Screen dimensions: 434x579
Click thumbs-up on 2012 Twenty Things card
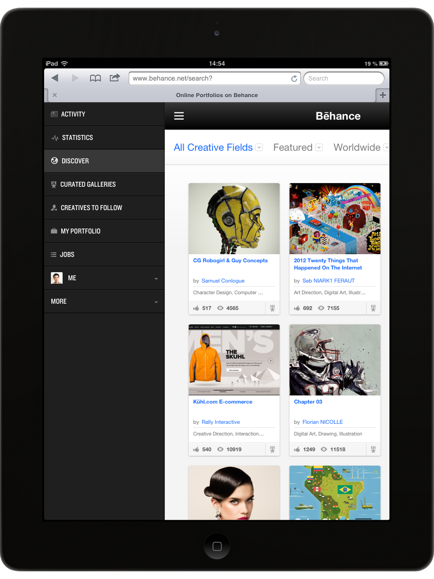297,308
